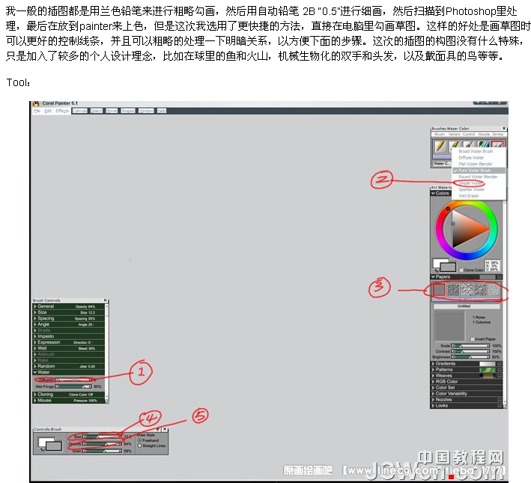Click the green Patterns preview swatch

(x=488, y=369)
